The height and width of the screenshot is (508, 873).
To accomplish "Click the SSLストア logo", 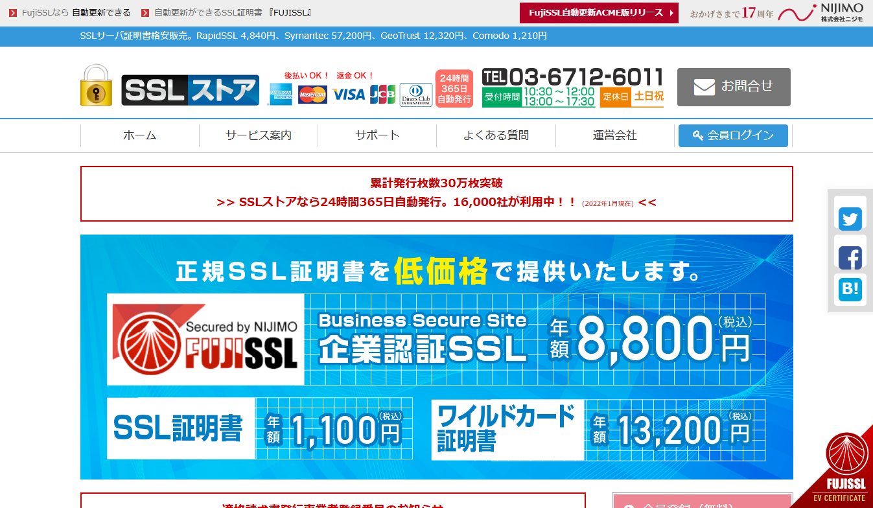I will (191, 90).
